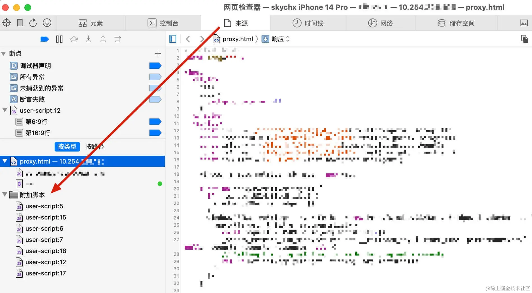This screenshot has width=532, height=293.
Task: Open the Graphics tab icon
Action: coord(524,23)
